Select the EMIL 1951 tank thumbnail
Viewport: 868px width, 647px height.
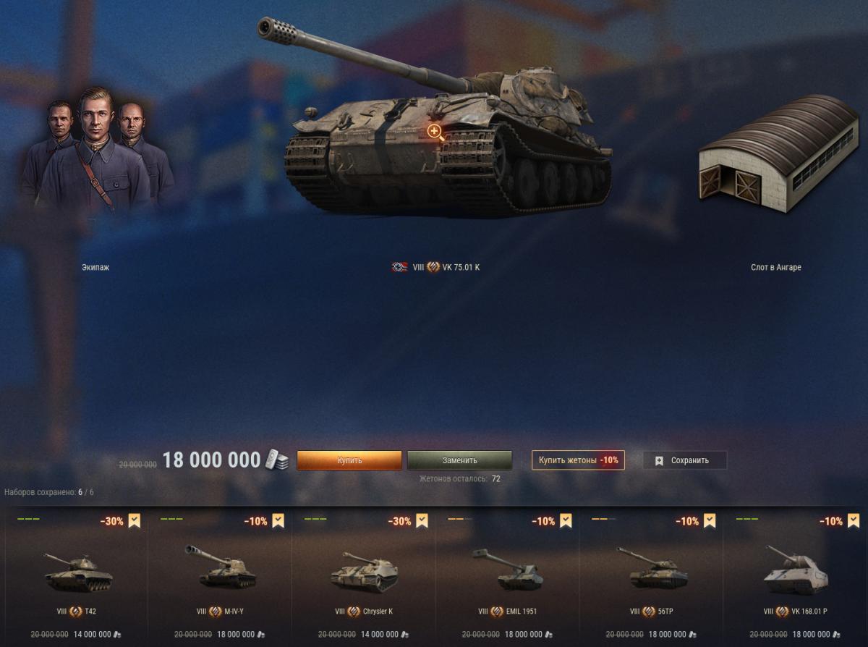pyautogui.click(x=507, y=569)
